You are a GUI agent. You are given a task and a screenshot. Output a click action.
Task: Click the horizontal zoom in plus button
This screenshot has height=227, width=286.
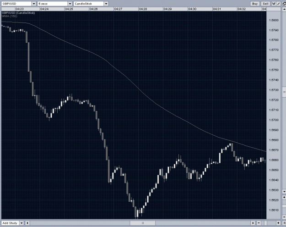[x=279, y=223]
